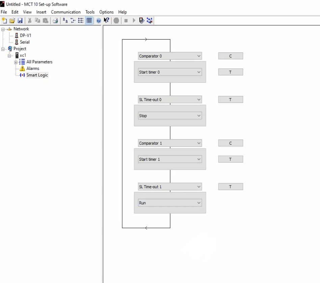Open the SL Time-out 1 event dropdown
Screen dimensions: 320x283
(x=199, y=187)
